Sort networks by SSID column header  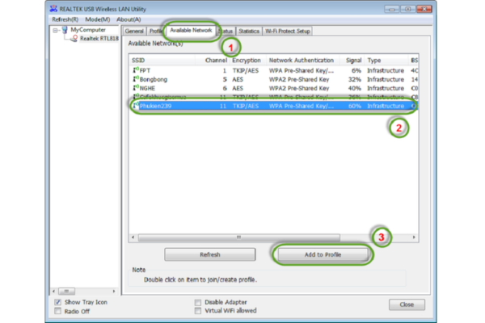(162, 61)
